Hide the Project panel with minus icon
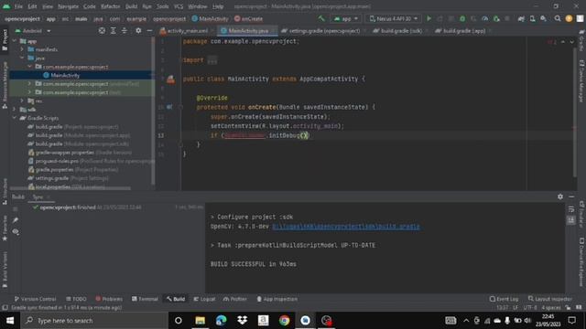The width and height of the screenshot is (586, 329). click(149, 30)
